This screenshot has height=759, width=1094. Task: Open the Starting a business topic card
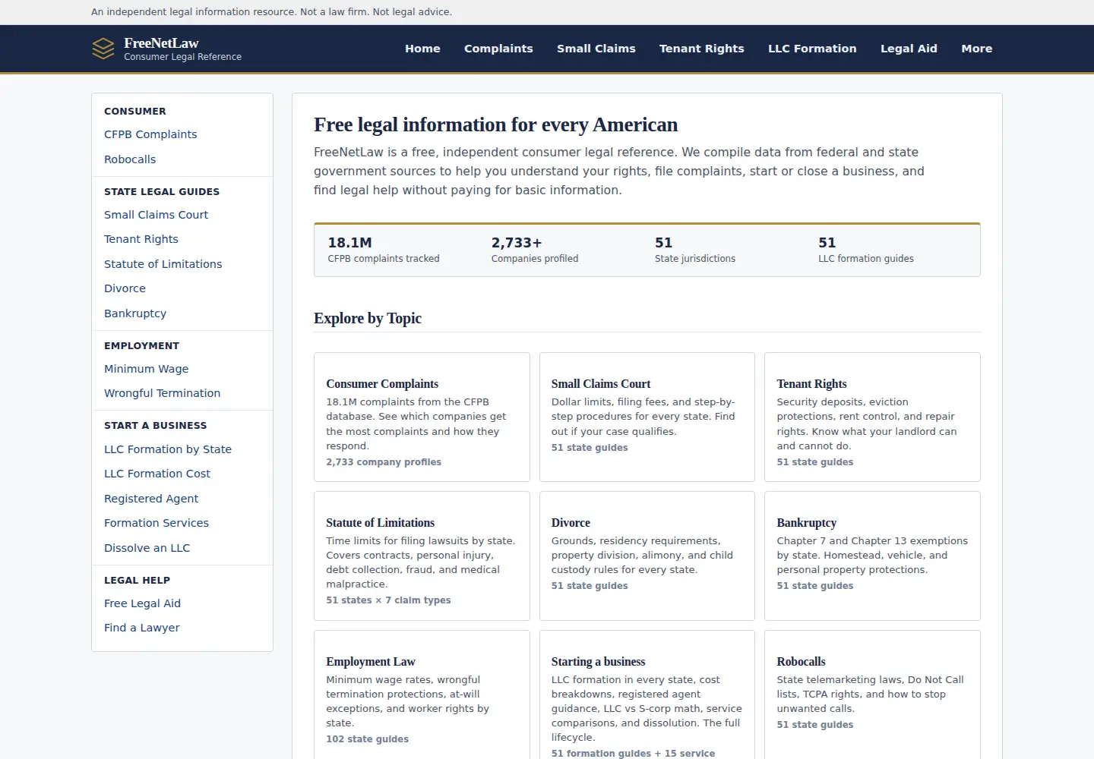[647, 694]
